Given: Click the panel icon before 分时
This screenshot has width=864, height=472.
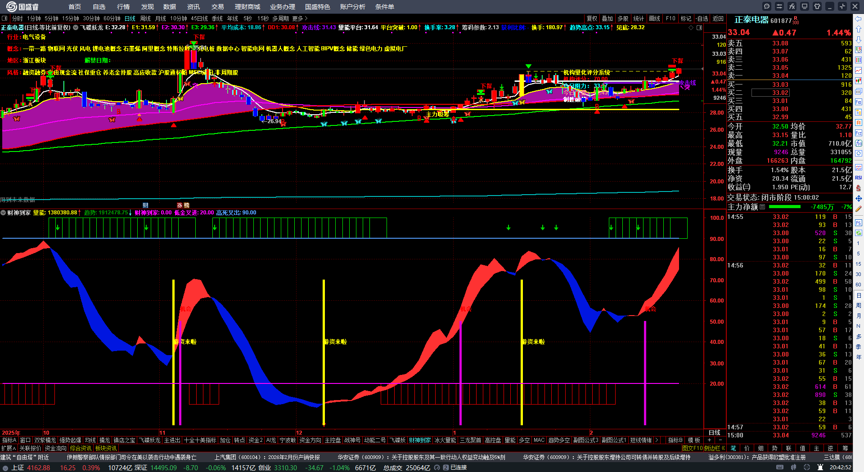Looking at the screenshot, I should [4, 18].
